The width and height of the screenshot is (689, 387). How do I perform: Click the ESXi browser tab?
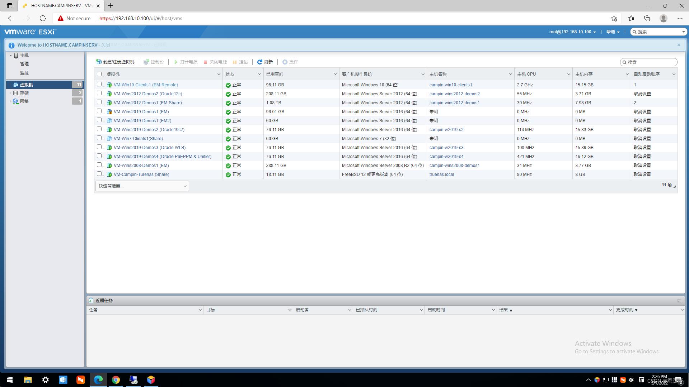click(60, 6)
